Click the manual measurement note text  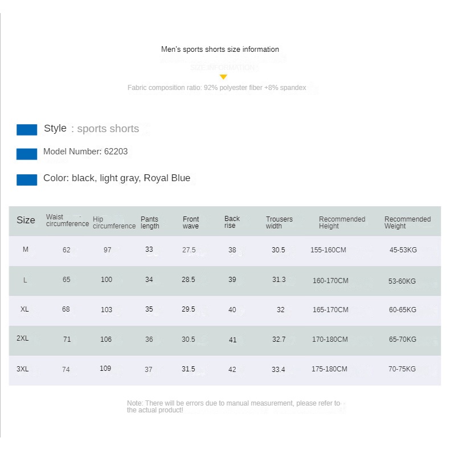pos(233,407)
